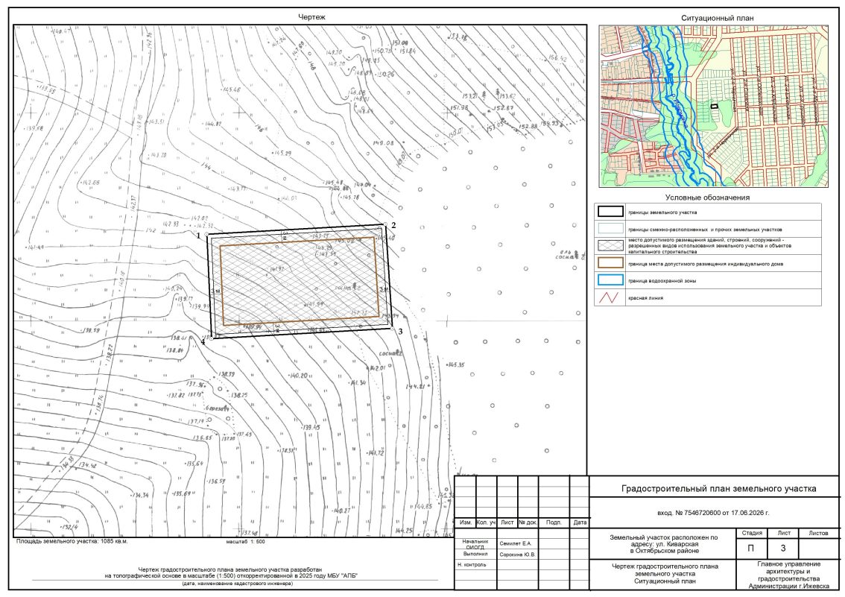This screenshot has width=845, height=597.
Task: Click the name 'Семилет Е.А.'
Action: (x=515, y=543)
